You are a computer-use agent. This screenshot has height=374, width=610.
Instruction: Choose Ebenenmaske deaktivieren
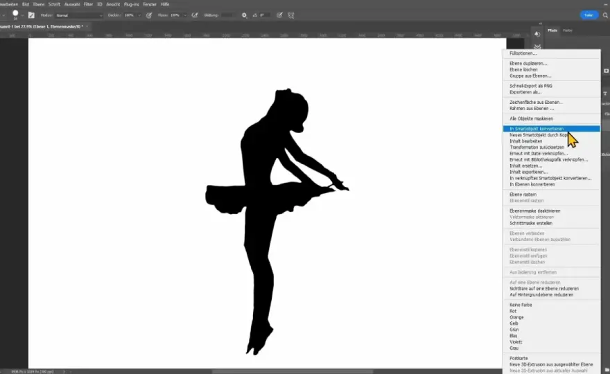(x=551, y=211)
